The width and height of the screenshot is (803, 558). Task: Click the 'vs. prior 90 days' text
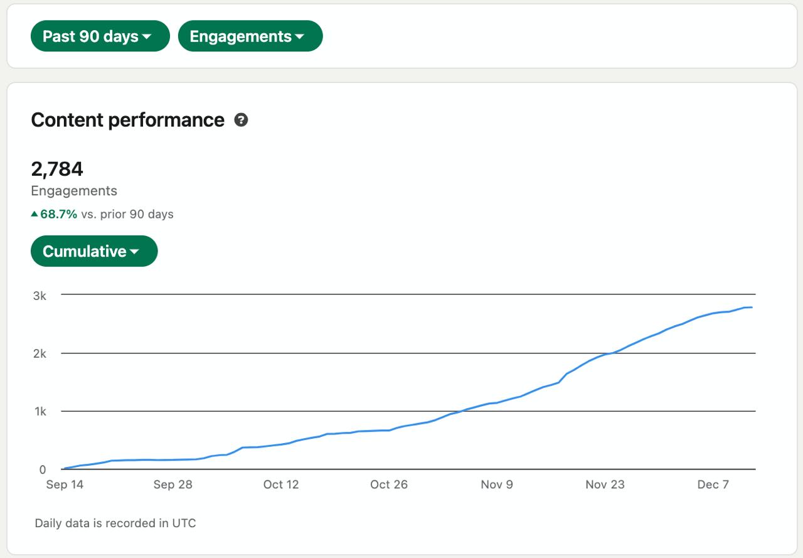coord(127,214)
